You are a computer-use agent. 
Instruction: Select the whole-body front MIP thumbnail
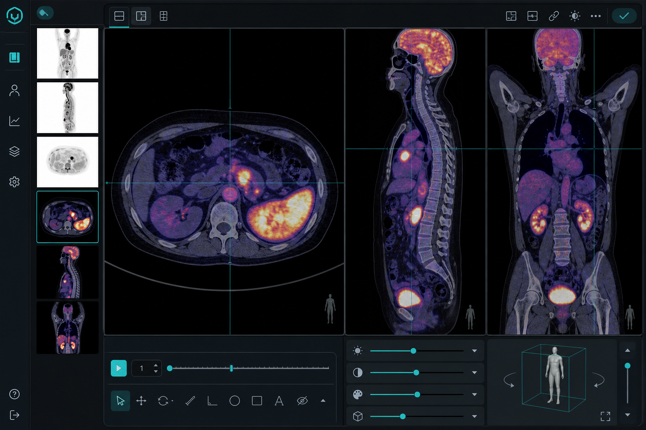point(68,53)
